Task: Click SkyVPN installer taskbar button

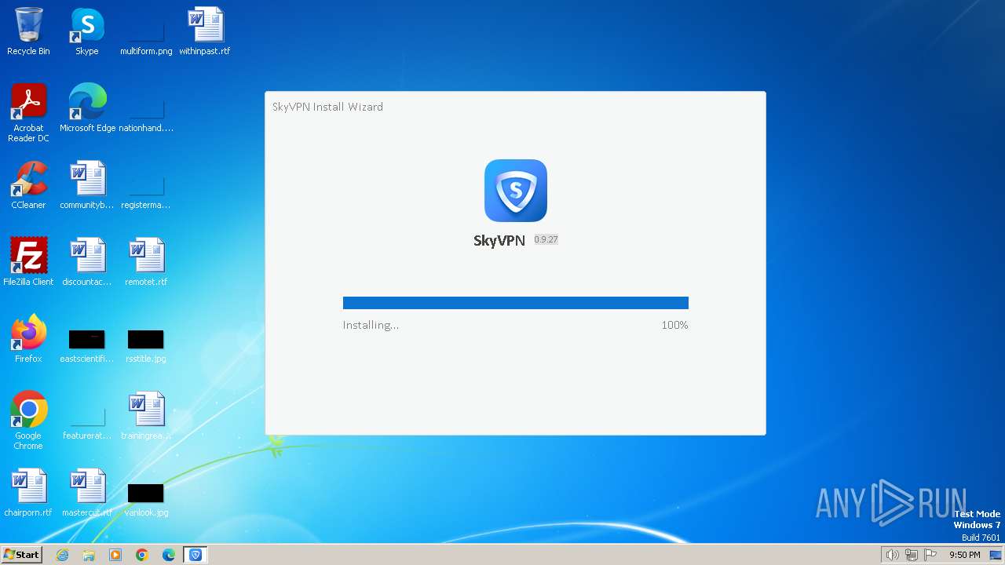Action: click(x=196, y=555)
